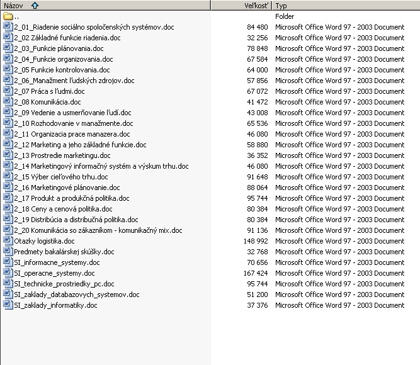Sort files by the Typ column header
Viewport: 420px width, 365px height.
346,6
